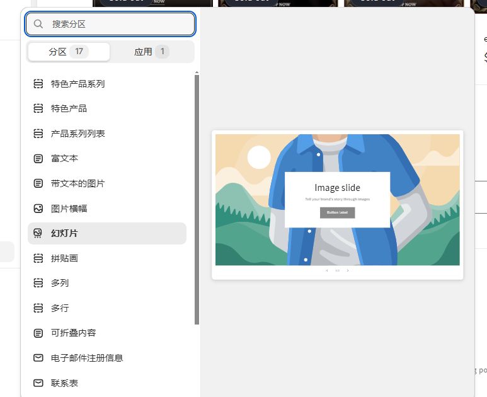The width and height of the screenshot is (487, 397).
Task: Select 电子邮件注册信息 section
Action: [107, 358]
